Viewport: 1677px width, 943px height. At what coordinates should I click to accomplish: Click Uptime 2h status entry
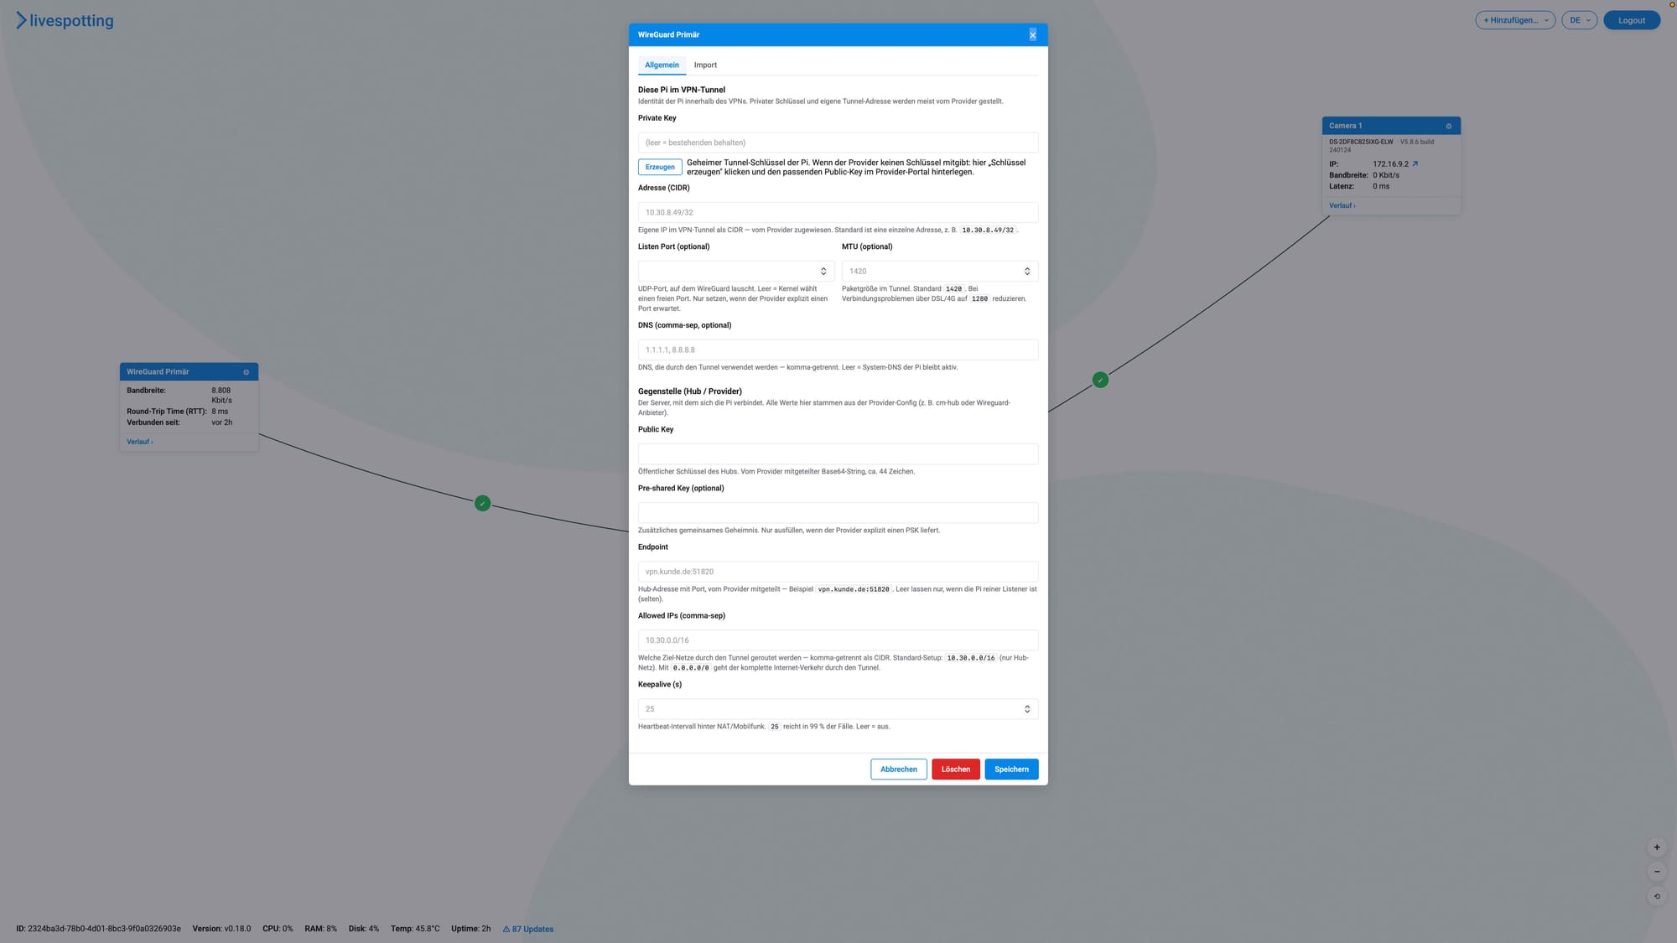[470, 929]
